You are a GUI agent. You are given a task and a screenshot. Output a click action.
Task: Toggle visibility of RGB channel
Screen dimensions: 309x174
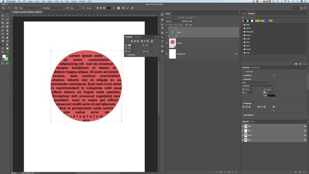click(243, 126)
